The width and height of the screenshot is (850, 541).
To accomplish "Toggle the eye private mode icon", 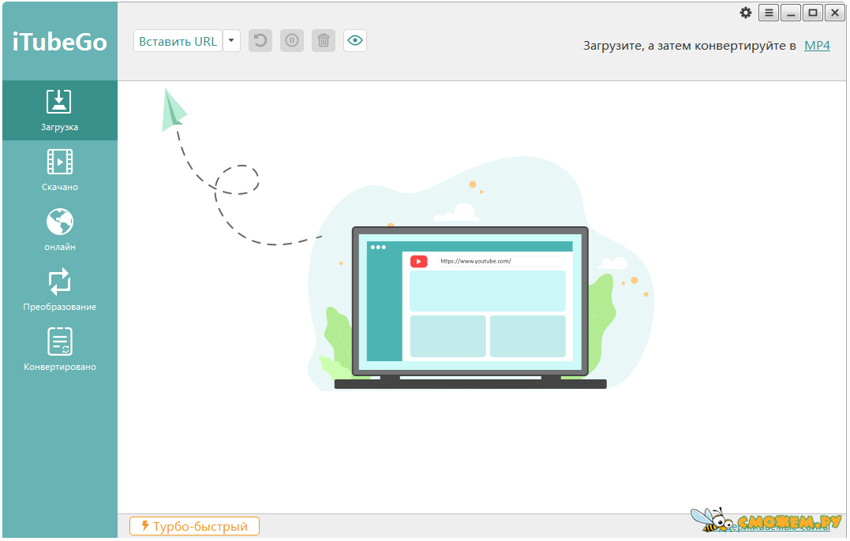I will pos(355,41).
